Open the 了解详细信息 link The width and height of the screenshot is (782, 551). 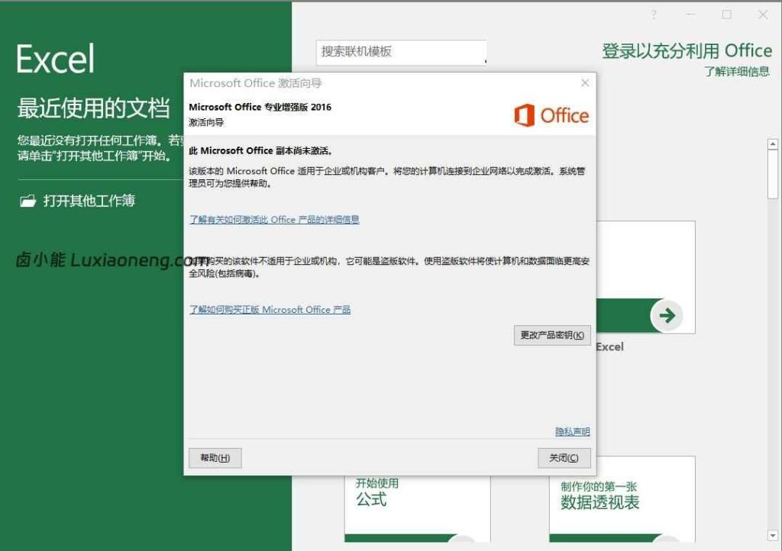pyautogui.click(x=737, y=71)
